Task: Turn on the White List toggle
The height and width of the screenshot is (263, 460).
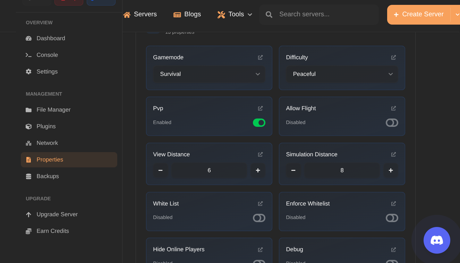Action: pyautogui.click(x=259, y=218)
